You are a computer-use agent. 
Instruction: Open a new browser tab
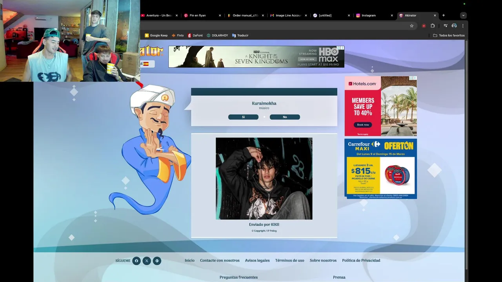[444, 15]
